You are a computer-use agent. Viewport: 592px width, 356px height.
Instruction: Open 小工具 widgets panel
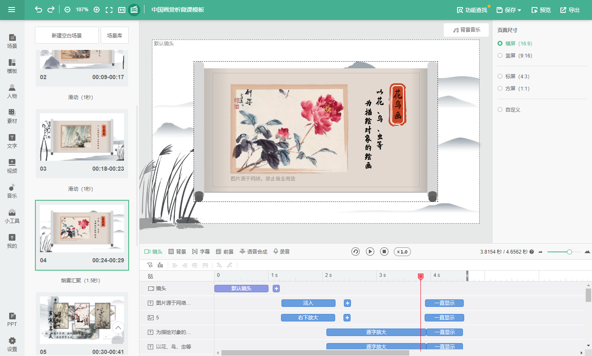click(12, 216)
